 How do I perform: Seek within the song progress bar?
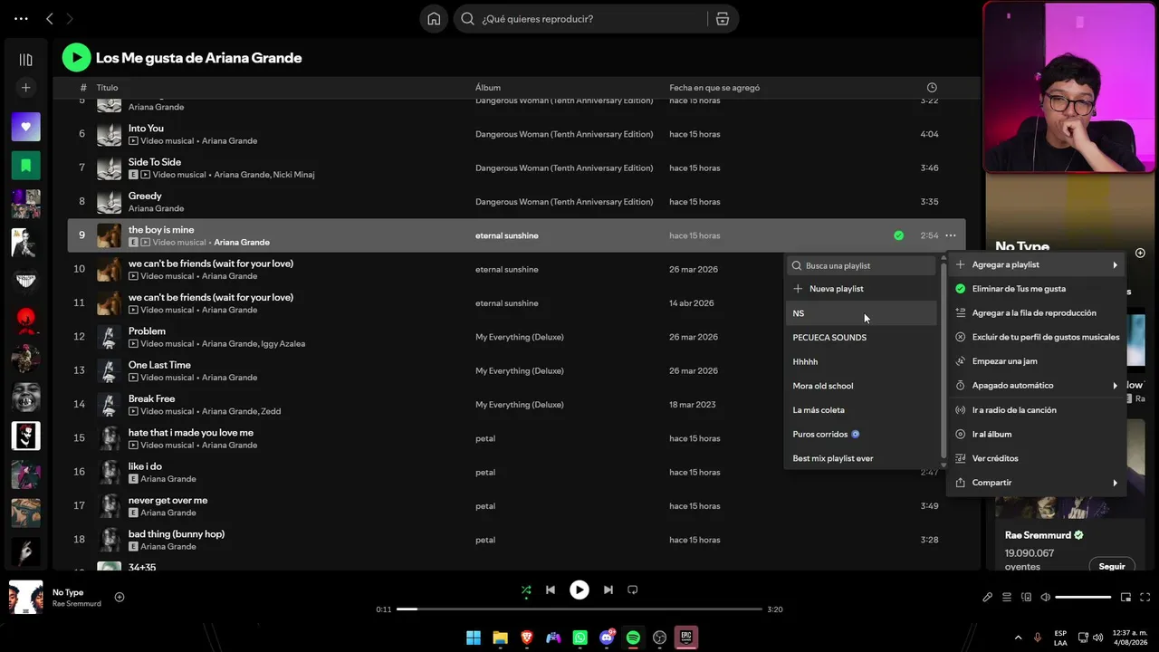[x=579, y=609]
